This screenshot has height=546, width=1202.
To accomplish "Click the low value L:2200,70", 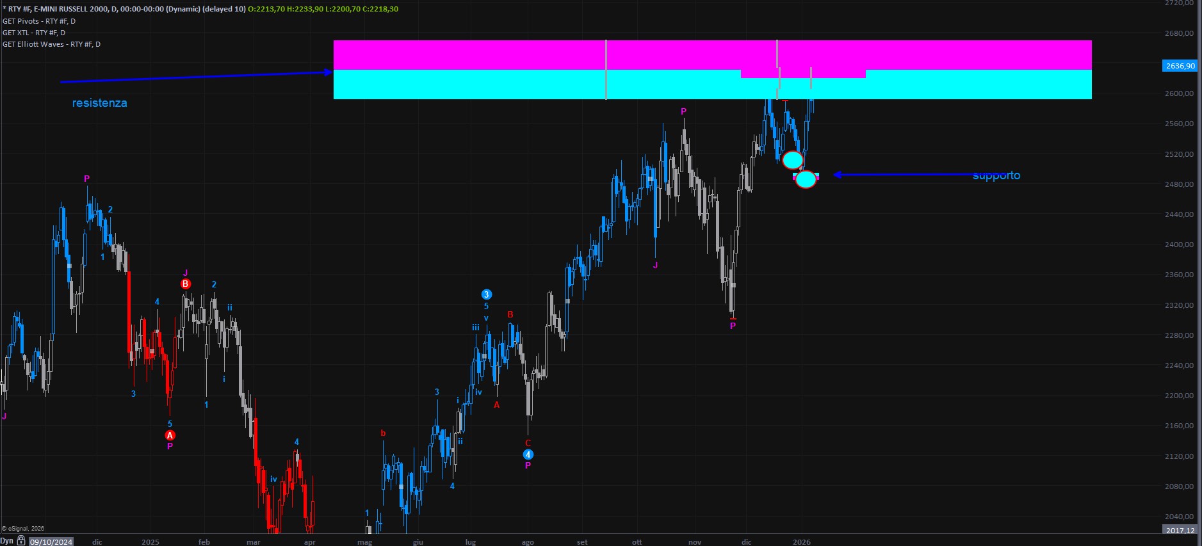I will (x=343, y=9).
